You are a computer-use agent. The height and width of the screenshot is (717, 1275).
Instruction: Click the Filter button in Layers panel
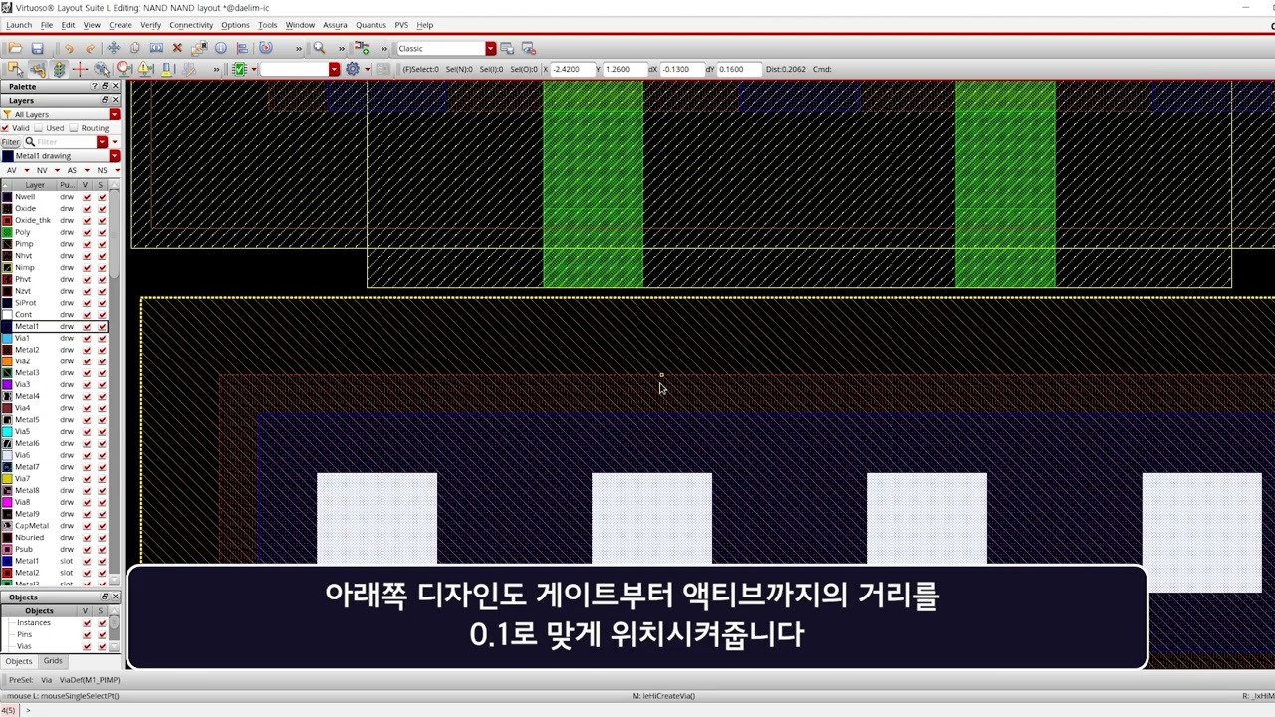(x=10, y=142)
